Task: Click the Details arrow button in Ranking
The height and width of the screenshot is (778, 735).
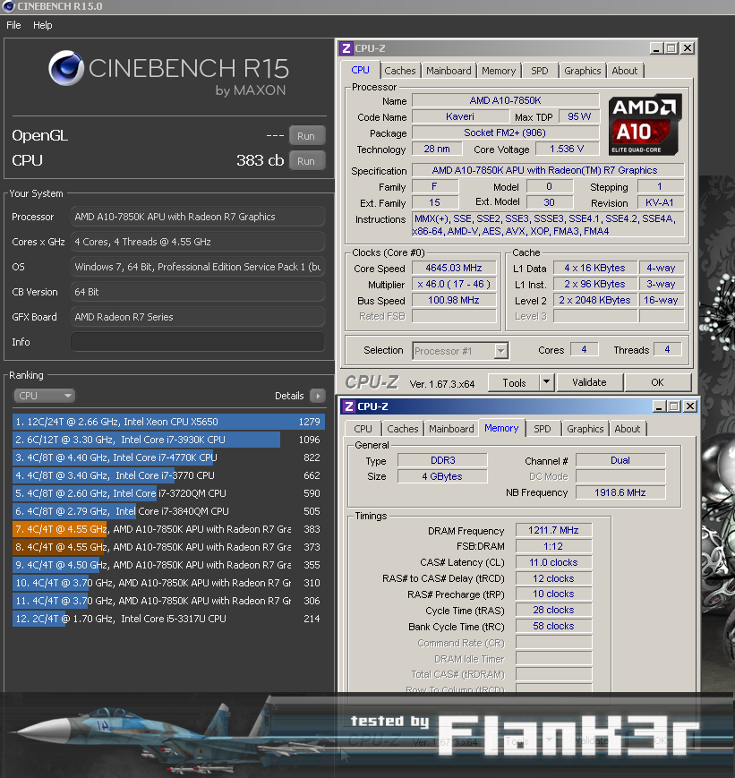Action: click(x=318, y=396)
